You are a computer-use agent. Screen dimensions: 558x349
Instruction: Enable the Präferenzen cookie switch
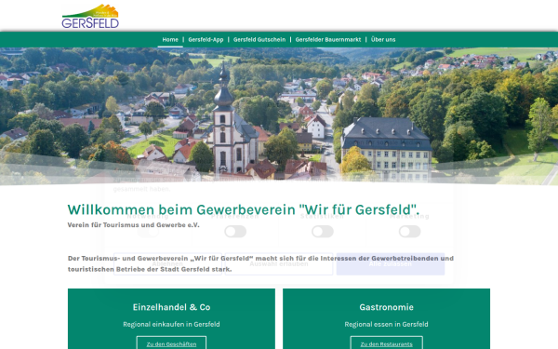click(235, 232)
